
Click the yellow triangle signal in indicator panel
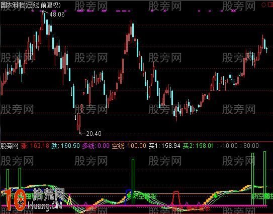tap(70, 200)
